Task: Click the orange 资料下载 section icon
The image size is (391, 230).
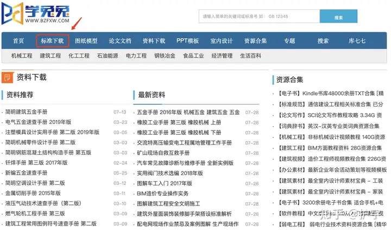Action: click(x=7, y=77)
